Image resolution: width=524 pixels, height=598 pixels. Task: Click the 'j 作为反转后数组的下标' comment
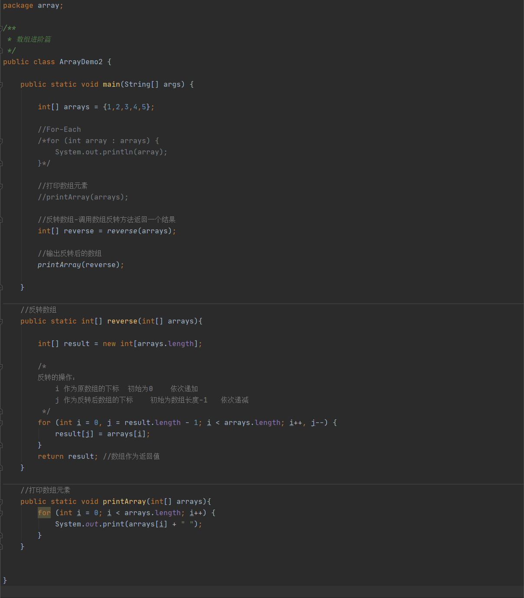coord(94,400)
